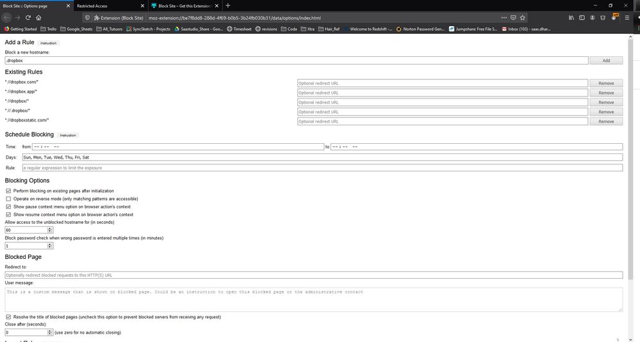640x342 pixels.
Task: Adjust Close after seconds stepper
Action: click(50, 332)
